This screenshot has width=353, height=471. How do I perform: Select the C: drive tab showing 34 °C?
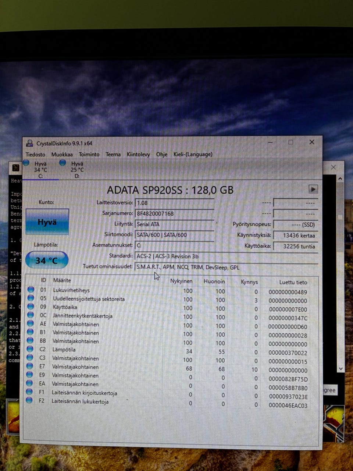pos(40,170)
